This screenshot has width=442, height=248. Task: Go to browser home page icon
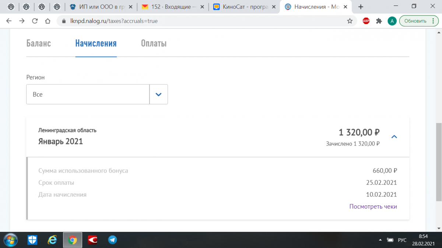[48, 21]
